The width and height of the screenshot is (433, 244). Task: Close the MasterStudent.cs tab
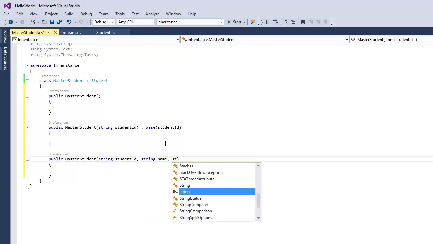[55, 33]
